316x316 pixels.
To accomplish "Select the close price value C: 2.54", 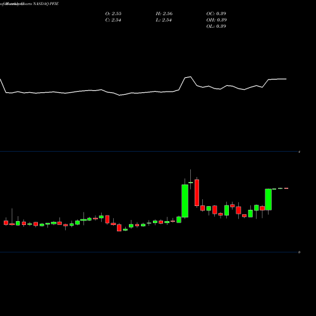I will (113, 20).
